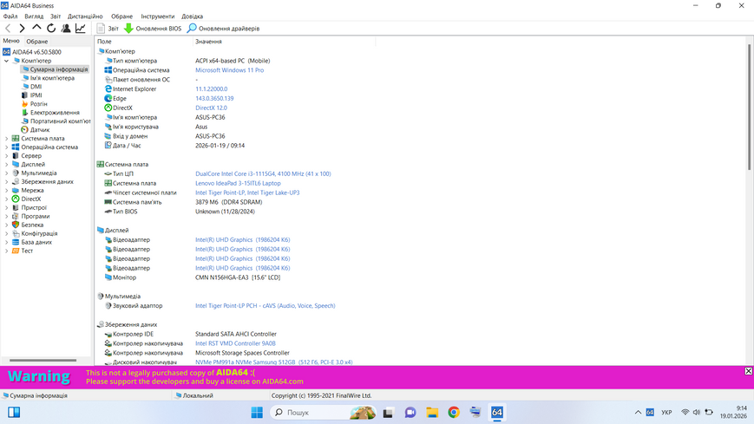Open the graph chart toolbar icon
The image size is (754, 424).
click(81, 29)
